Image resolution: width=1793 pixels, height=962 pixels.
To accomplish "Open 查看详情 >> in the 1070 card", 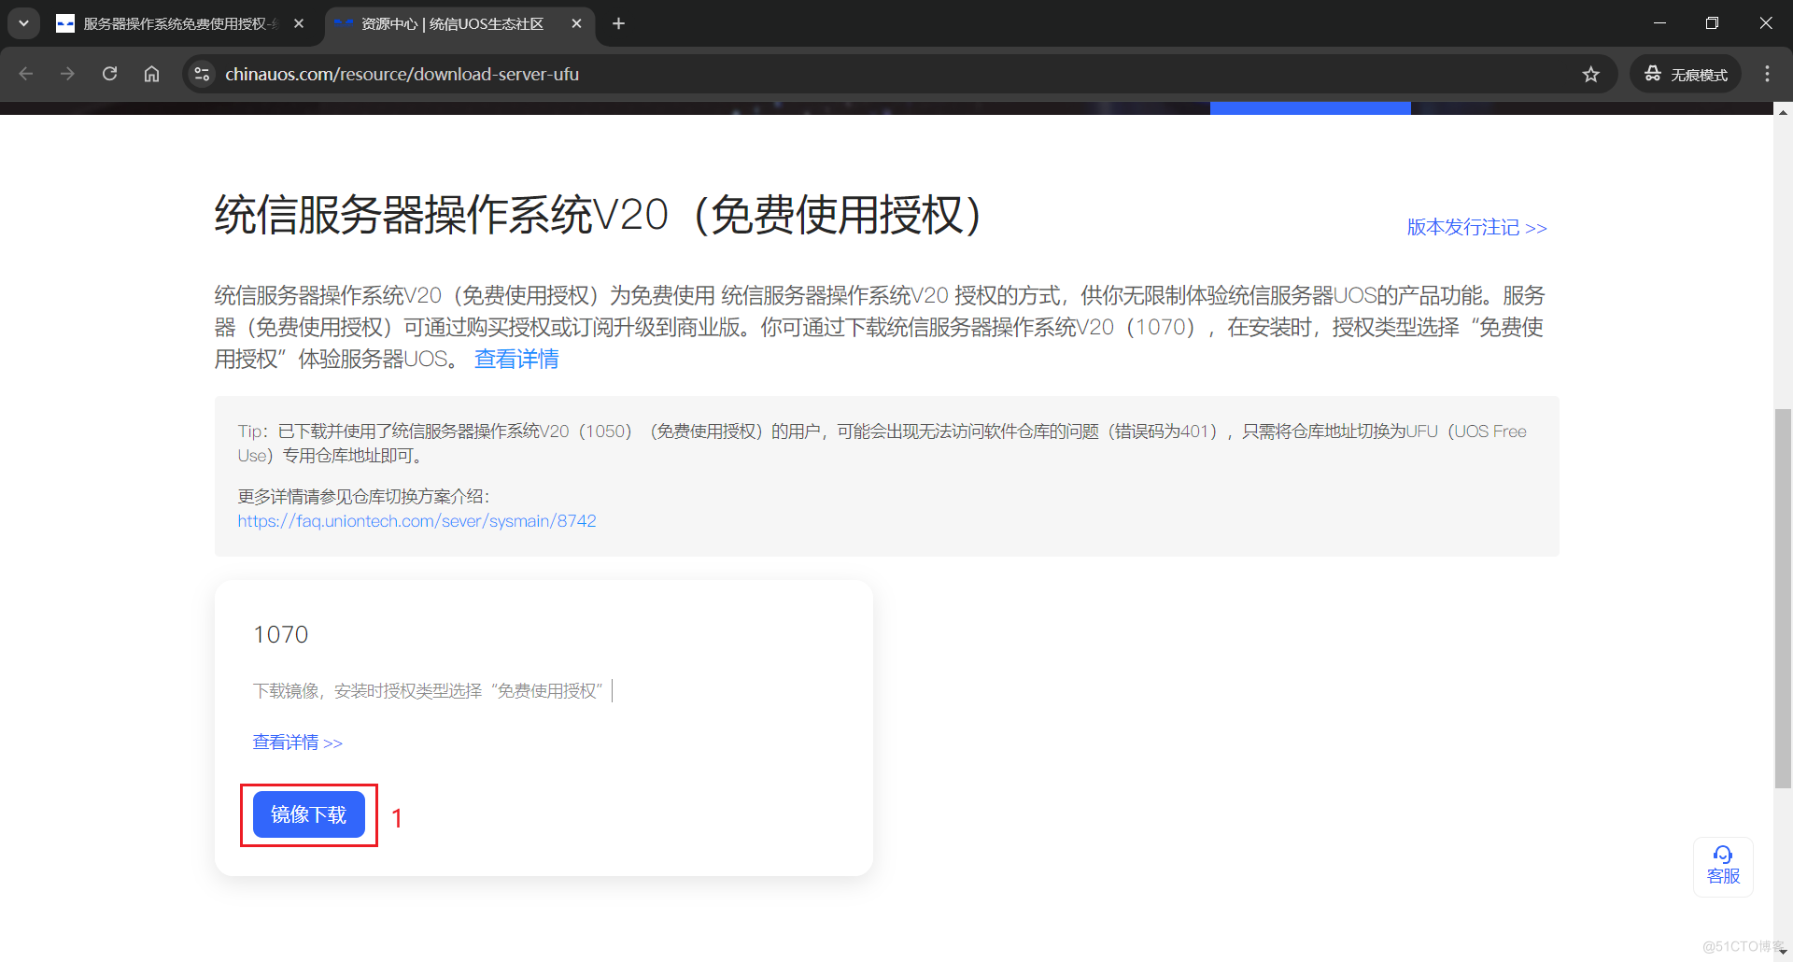I will click(297, 743).
